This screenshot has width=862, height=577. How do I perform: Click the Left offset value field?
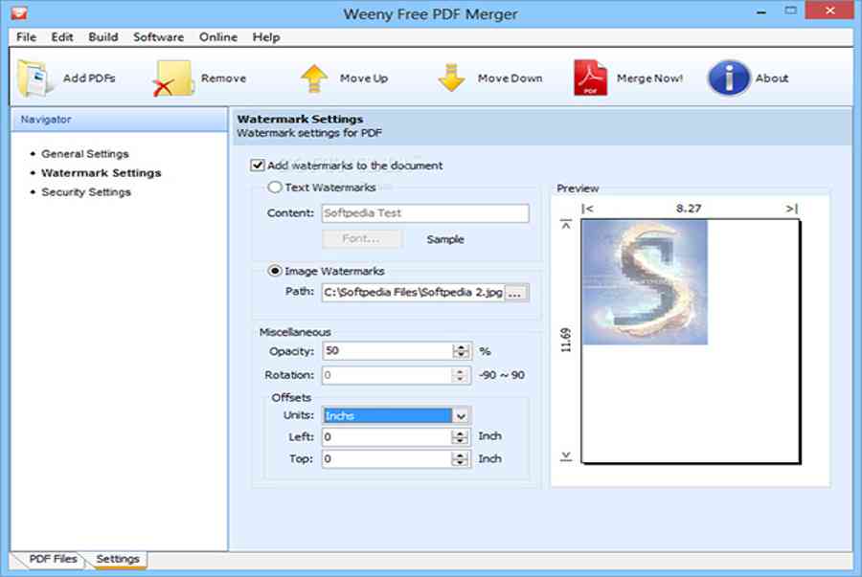387,437
